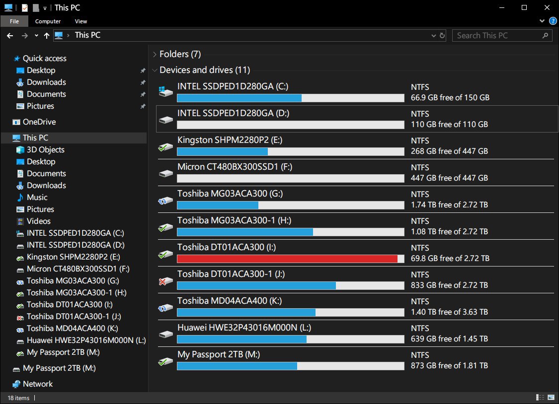Open Downloads under This PC in sidebar

(x=46, y=186)
